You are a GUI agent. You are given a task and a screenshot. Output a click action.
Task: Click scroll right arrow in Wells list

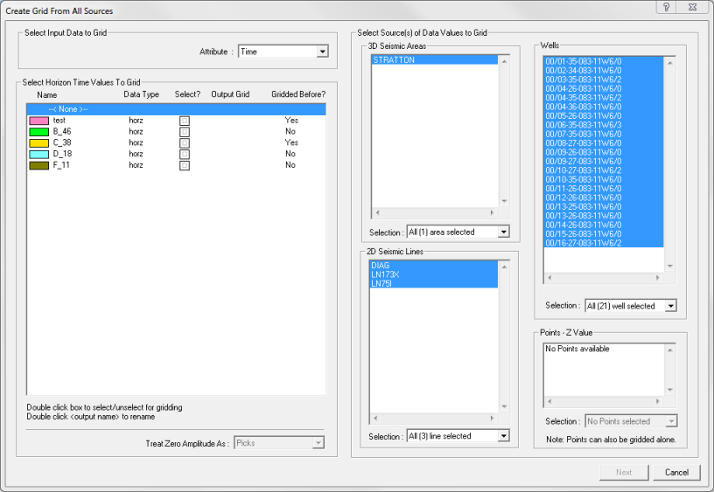pos(657,277)
